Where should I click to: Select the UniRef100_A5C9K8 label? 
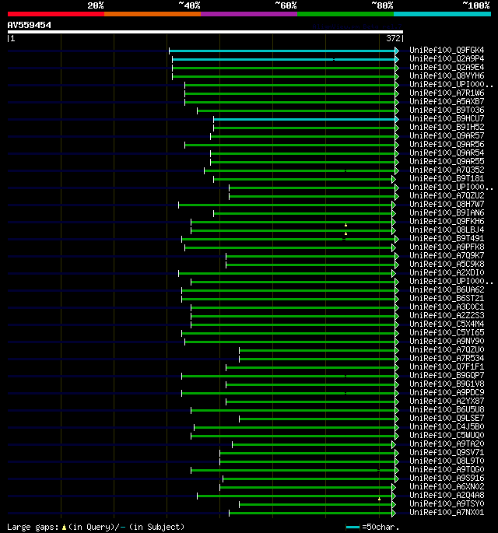[447, 264]
